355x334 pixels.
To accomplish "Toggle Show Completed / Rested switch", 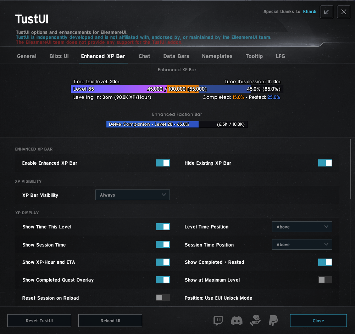I will (325, 262).
